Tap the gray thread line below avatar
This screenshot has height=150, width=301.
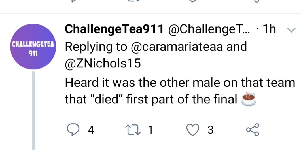(33, 111)
